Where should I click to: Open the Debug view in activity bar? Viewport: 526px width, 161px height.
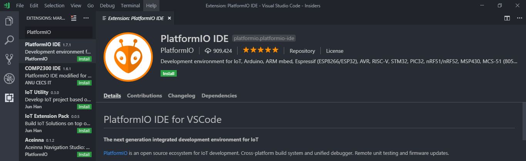coord(9,79)
